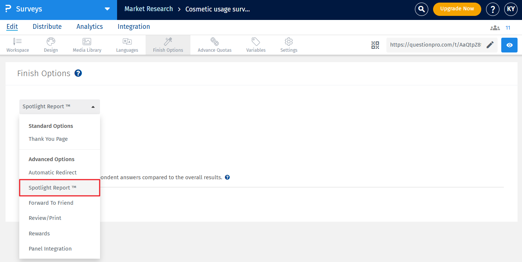
Task: Switch to the Analytics tab
Action: coord(89,26)
